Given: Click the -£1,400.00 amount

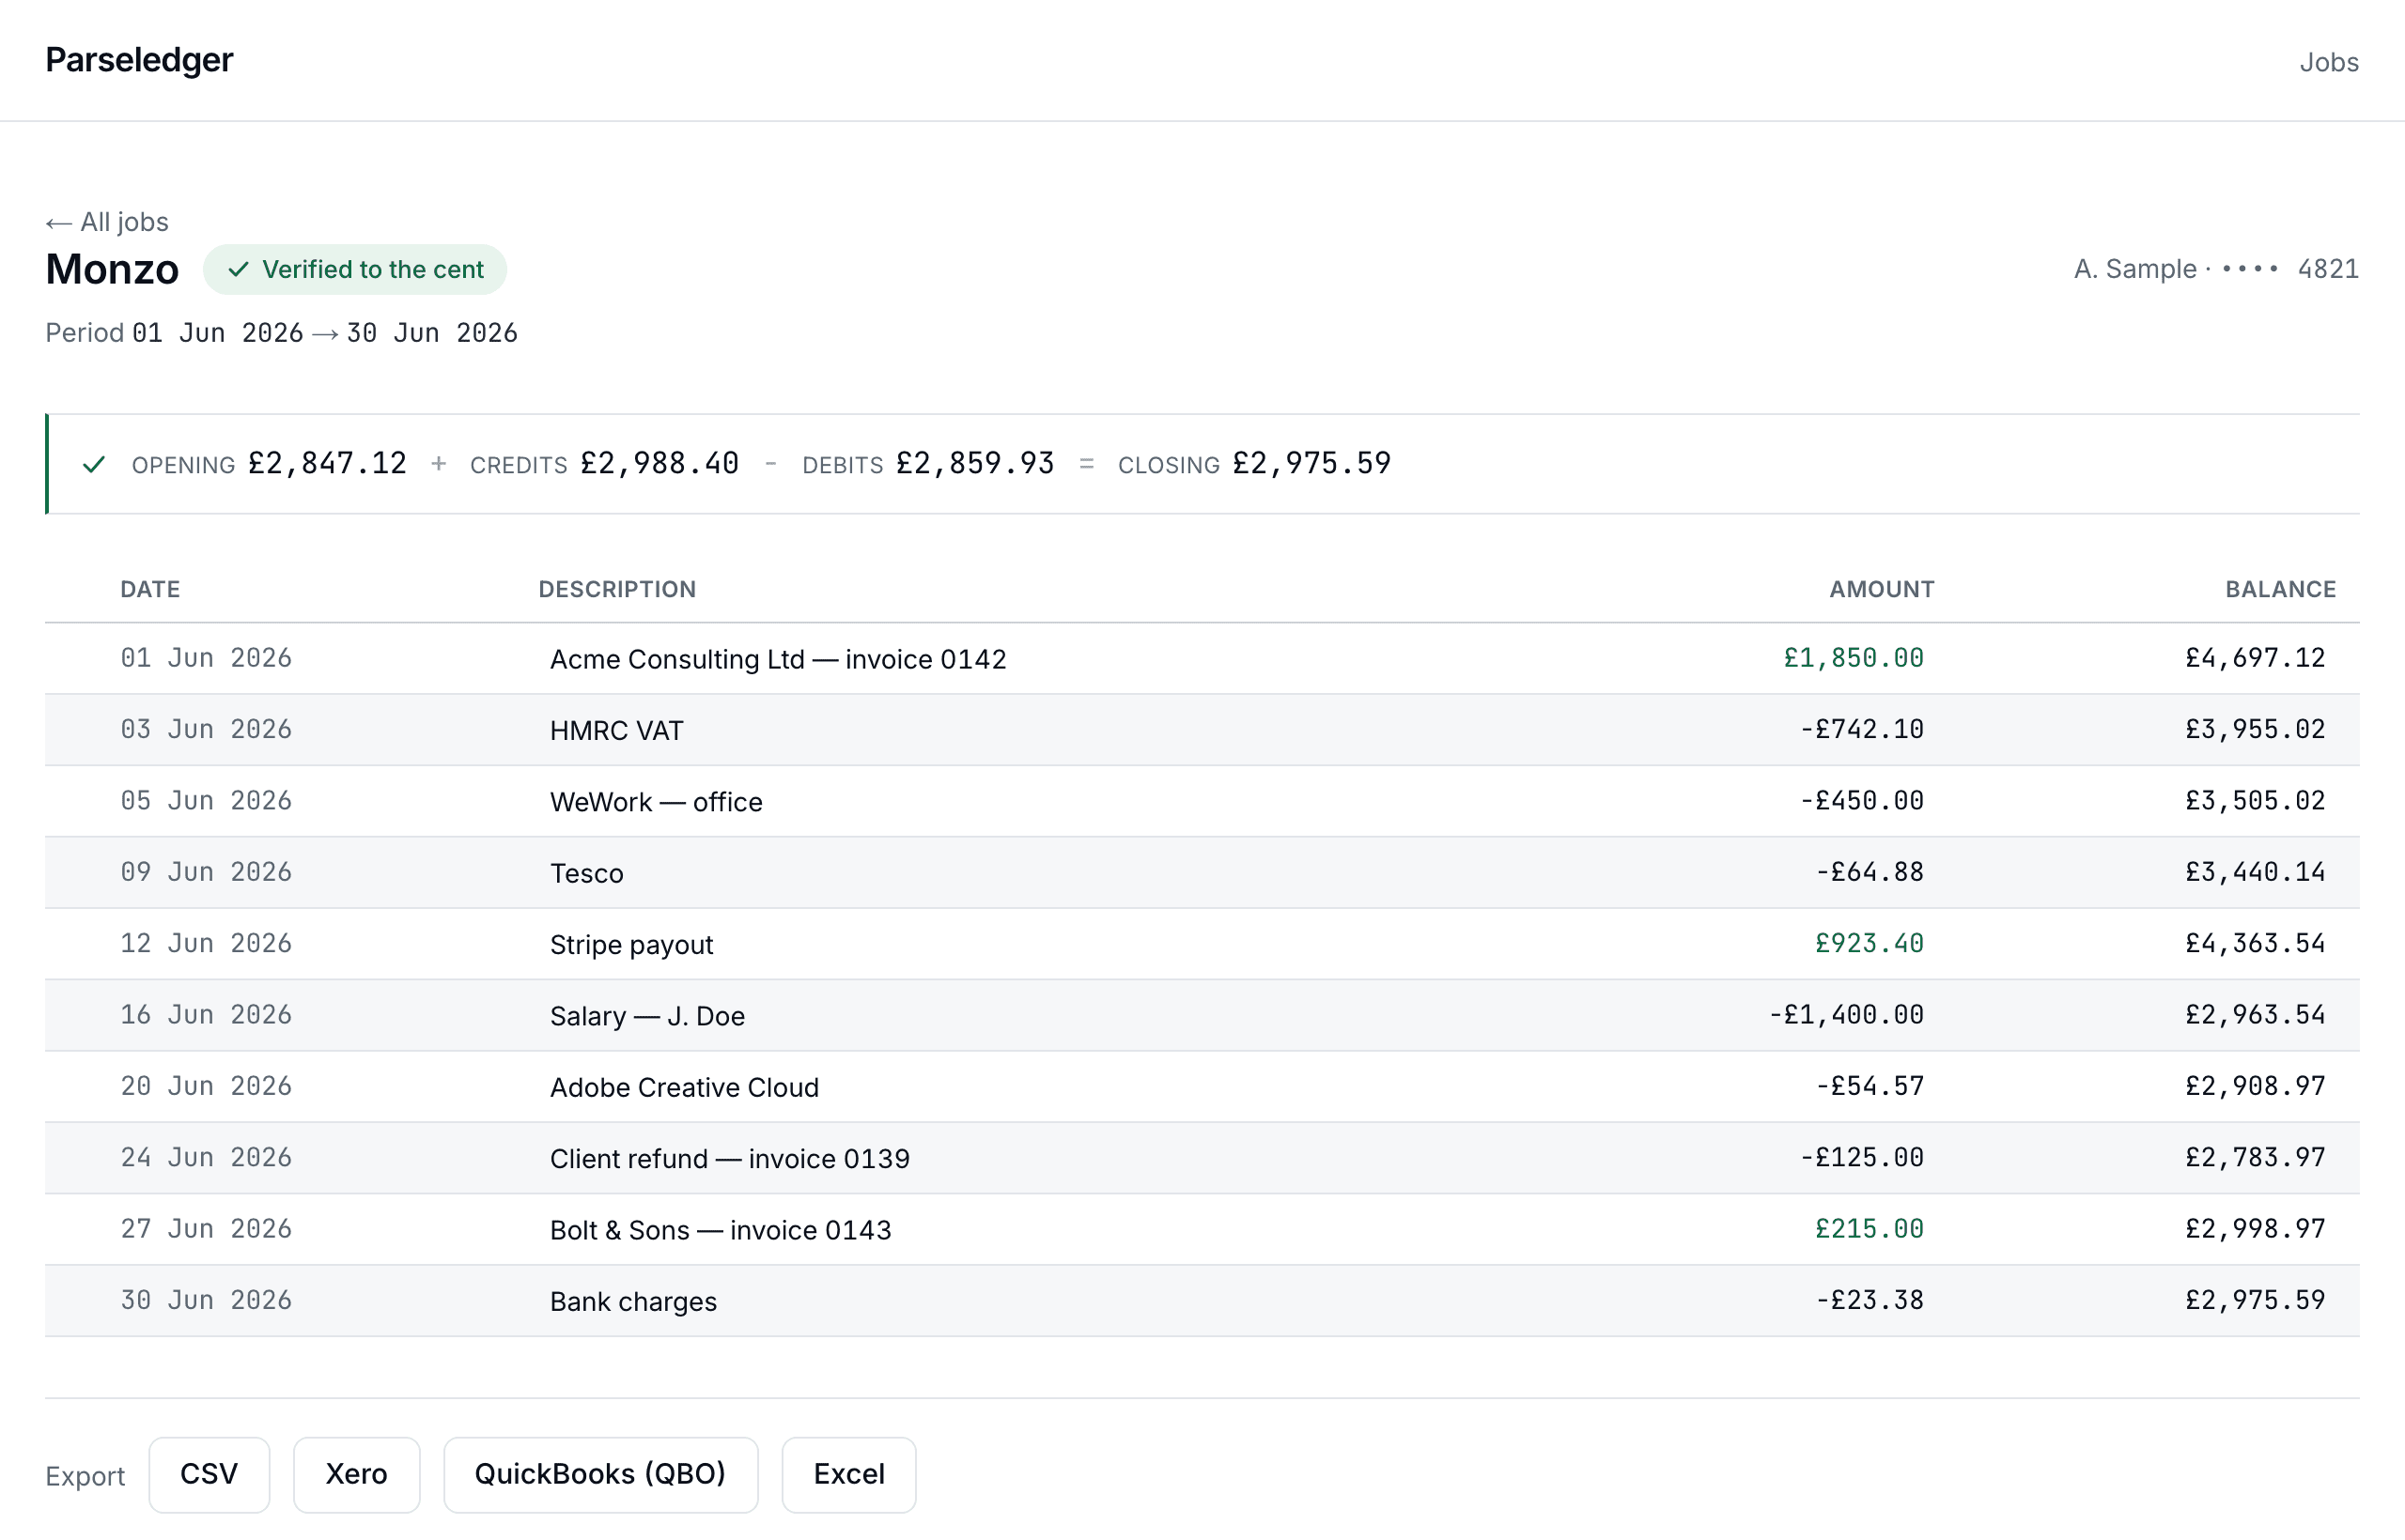Looking at the screenshot, I should [x=1846, y=1015].
